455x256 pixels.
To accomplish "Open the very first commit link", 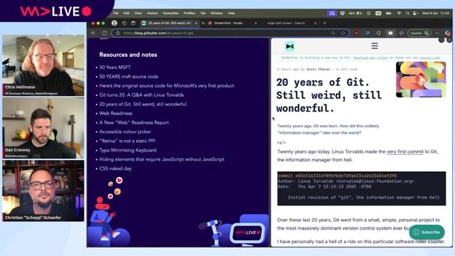I will pos(405,151).
